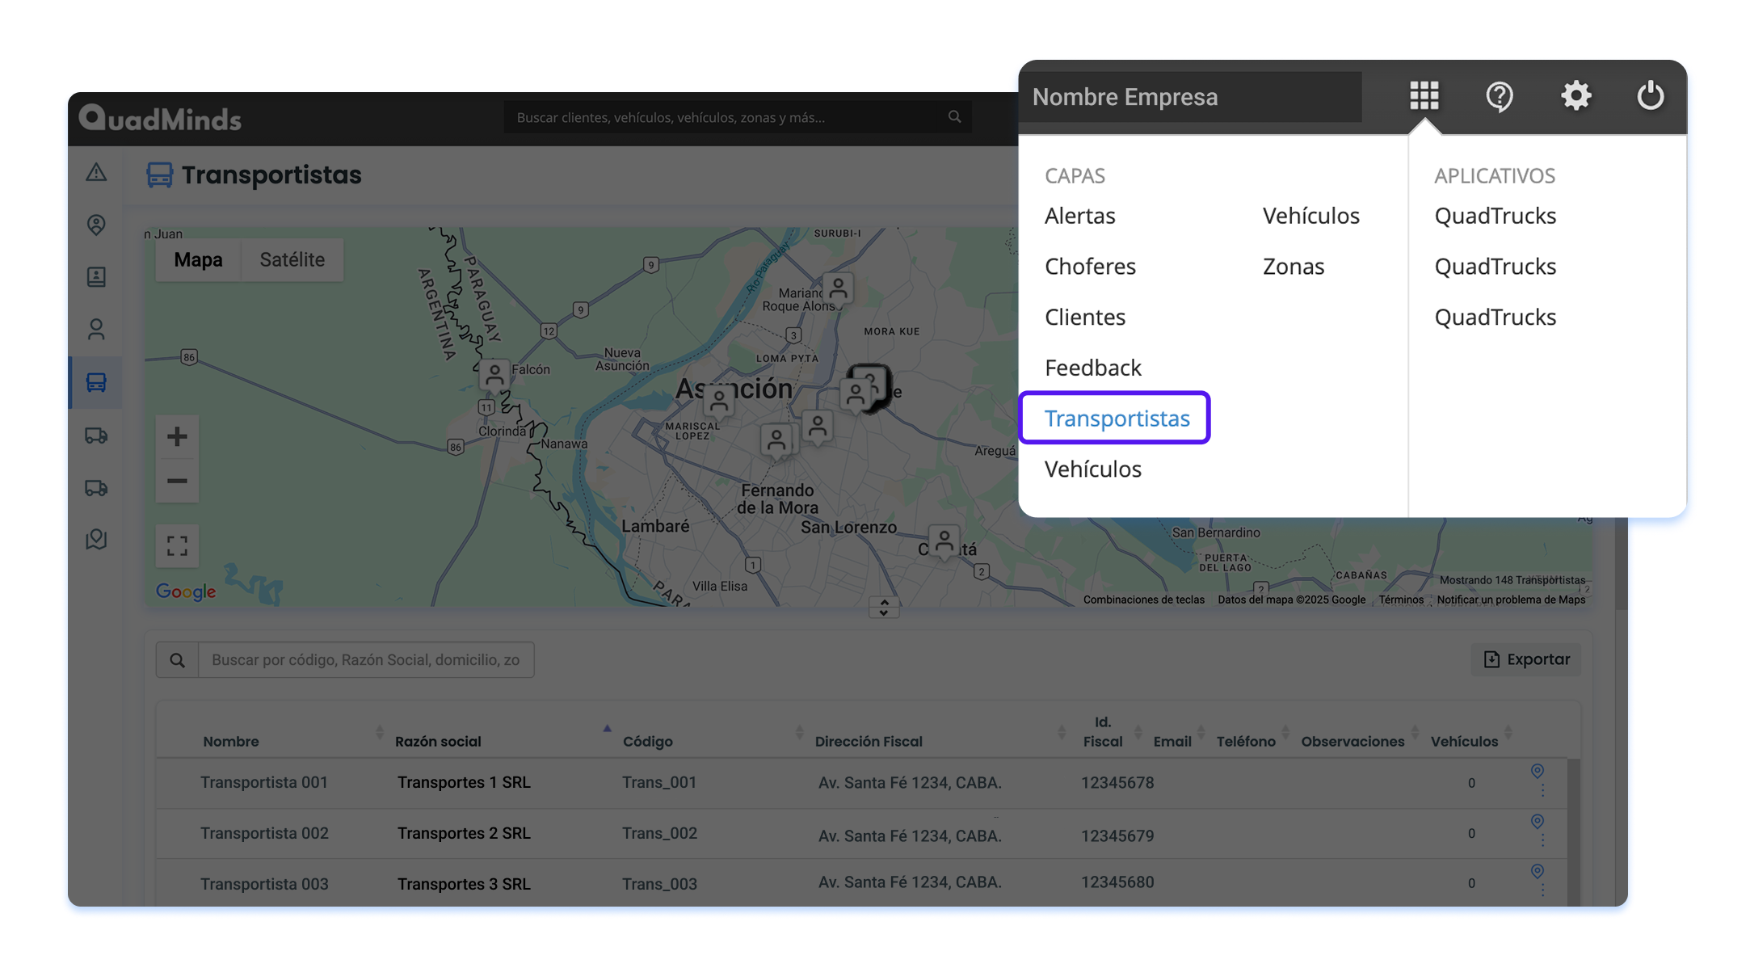Open the person sidebar icon
Screen dimensions: 1750x968
tap(96, 329)
